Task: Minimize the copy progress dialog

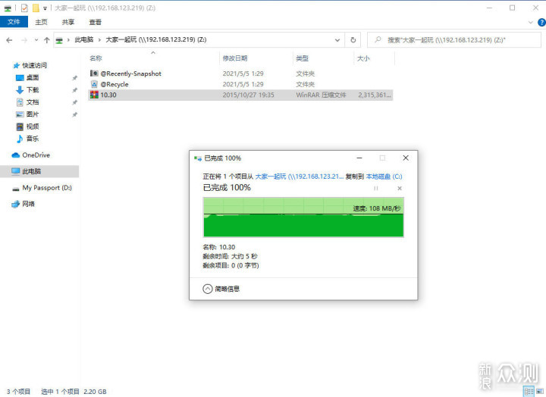Action: tap(359, 158)
